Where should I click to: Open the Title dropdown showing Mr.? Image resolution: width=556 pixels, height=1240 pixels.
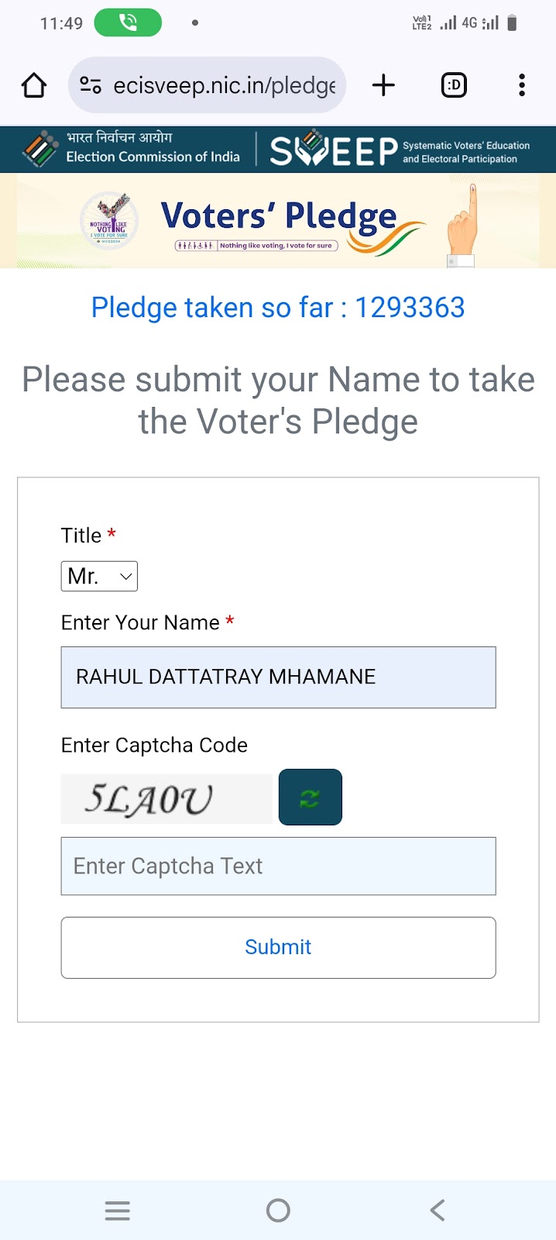99,577
